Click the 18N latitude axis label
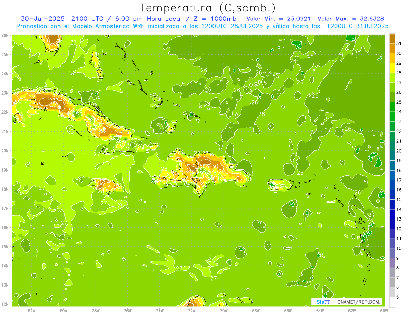The width and height of the screenshot is (408, 315). pyautogui.click(x=5, y=189)
